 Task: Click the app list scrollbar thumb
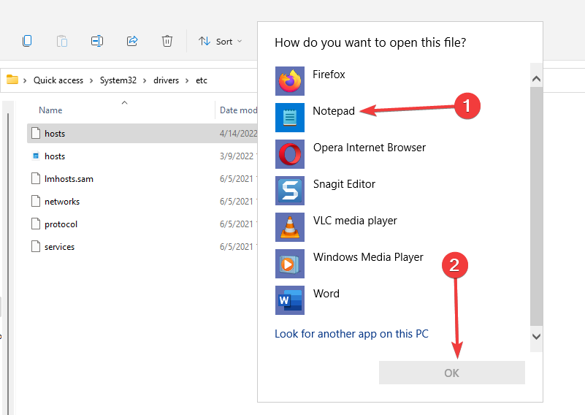(x=537, y=206)
